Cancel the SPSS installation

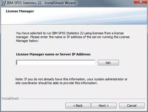[x=132, y=106]
